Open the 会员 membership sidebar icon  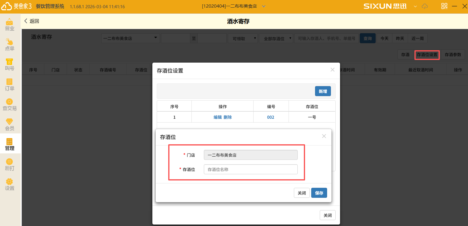click(10, 125)
